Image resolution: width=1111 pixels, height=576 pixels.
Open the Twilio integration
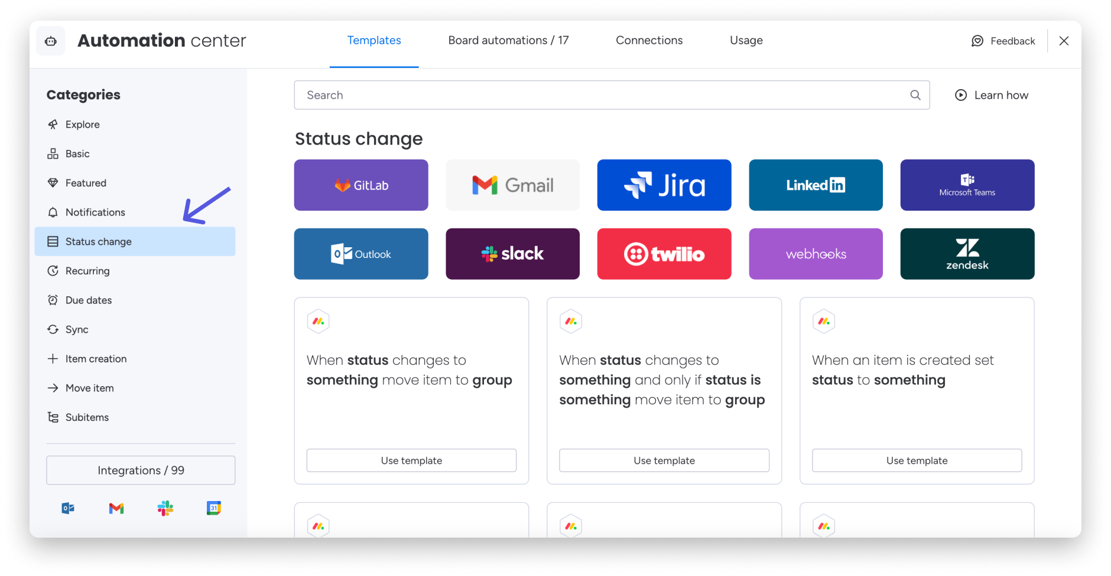click(x=664, y=254)
